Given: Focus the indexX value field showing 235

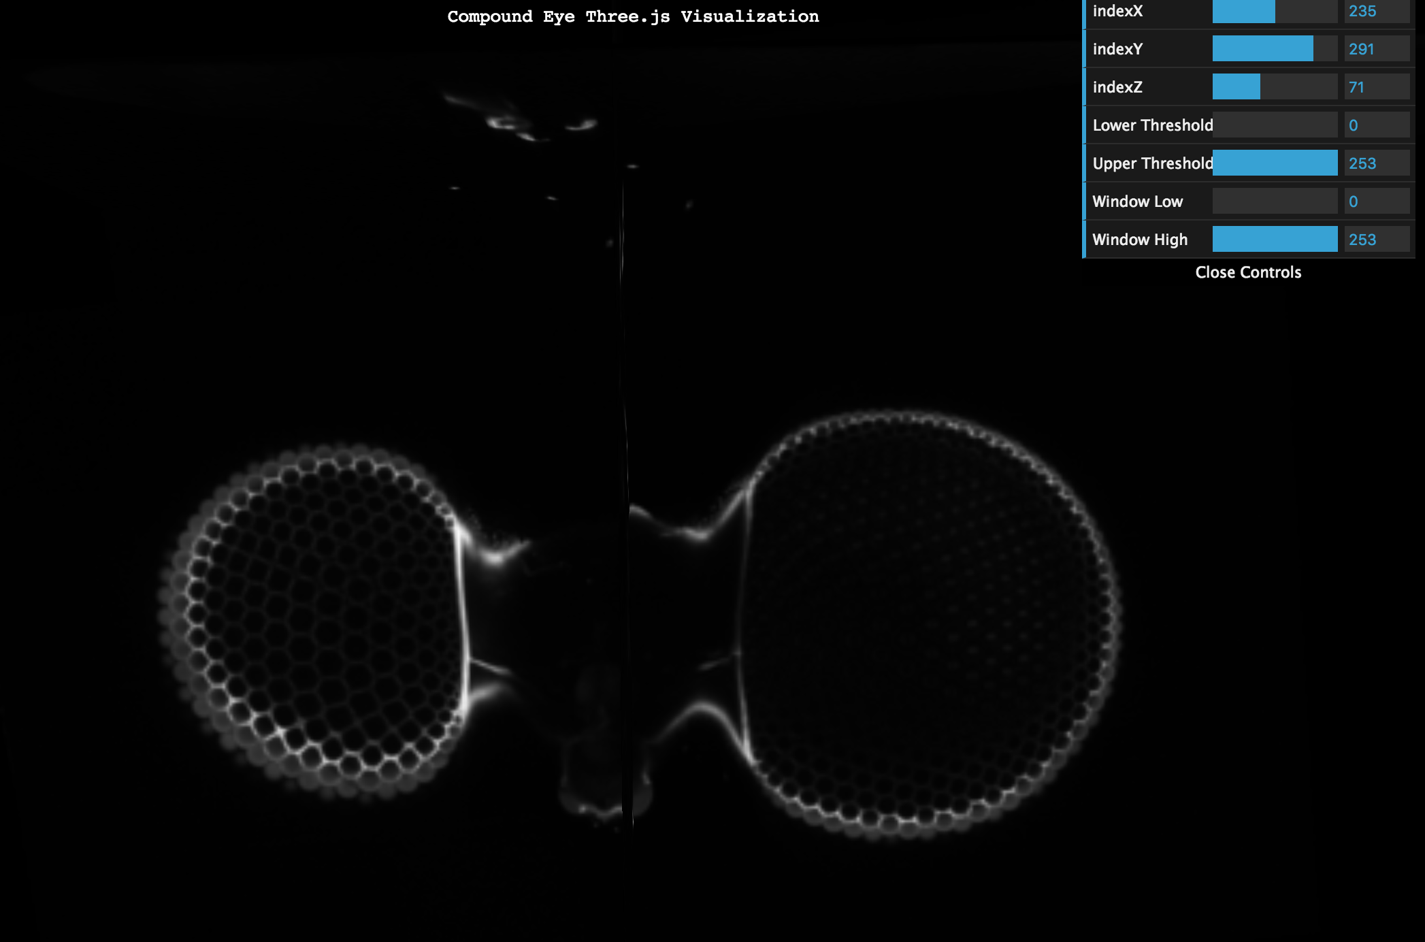Looking at the screenshot, I should [x=1376, y=12].
